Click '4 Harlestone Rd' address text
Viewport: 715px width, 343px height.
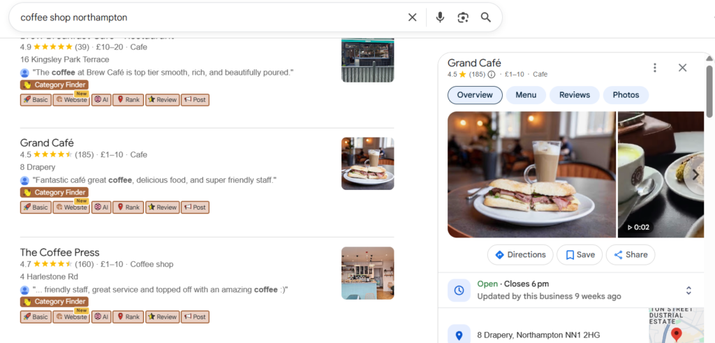(x=49, y=277)
